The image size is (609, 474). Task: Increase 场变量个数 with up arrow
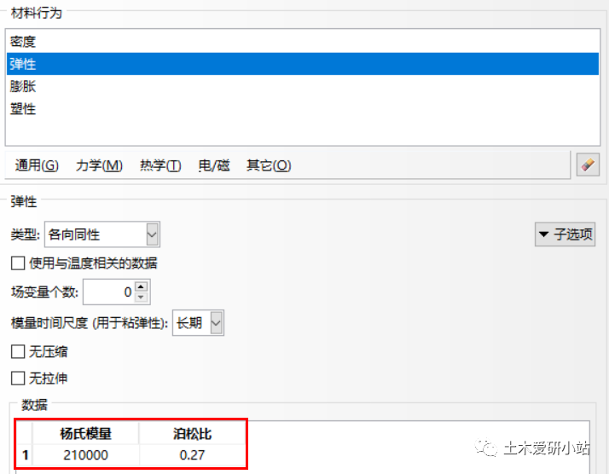pos(141,286)
